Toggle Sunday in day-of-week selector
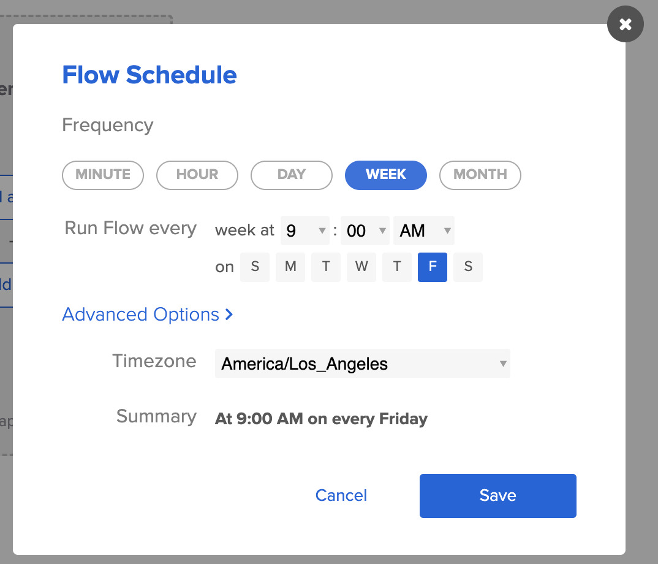The image size is (658, 564). tap(255, 267)
